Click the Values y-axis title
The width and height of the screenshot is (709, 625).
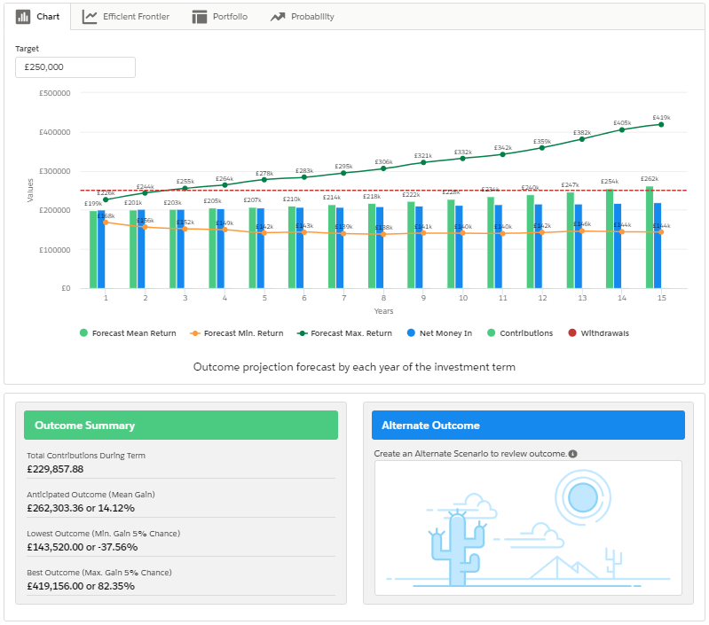[x=30, y=190]
